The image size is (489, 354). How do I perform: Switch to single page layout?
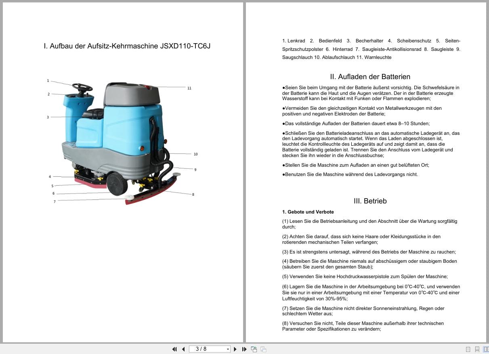click(x=468, y=349)
